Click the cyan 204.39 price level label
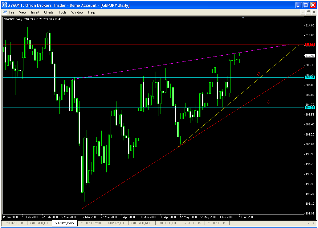Image resolution: width=318 pixels, height=228 pixels. click(x=310, y=108)
